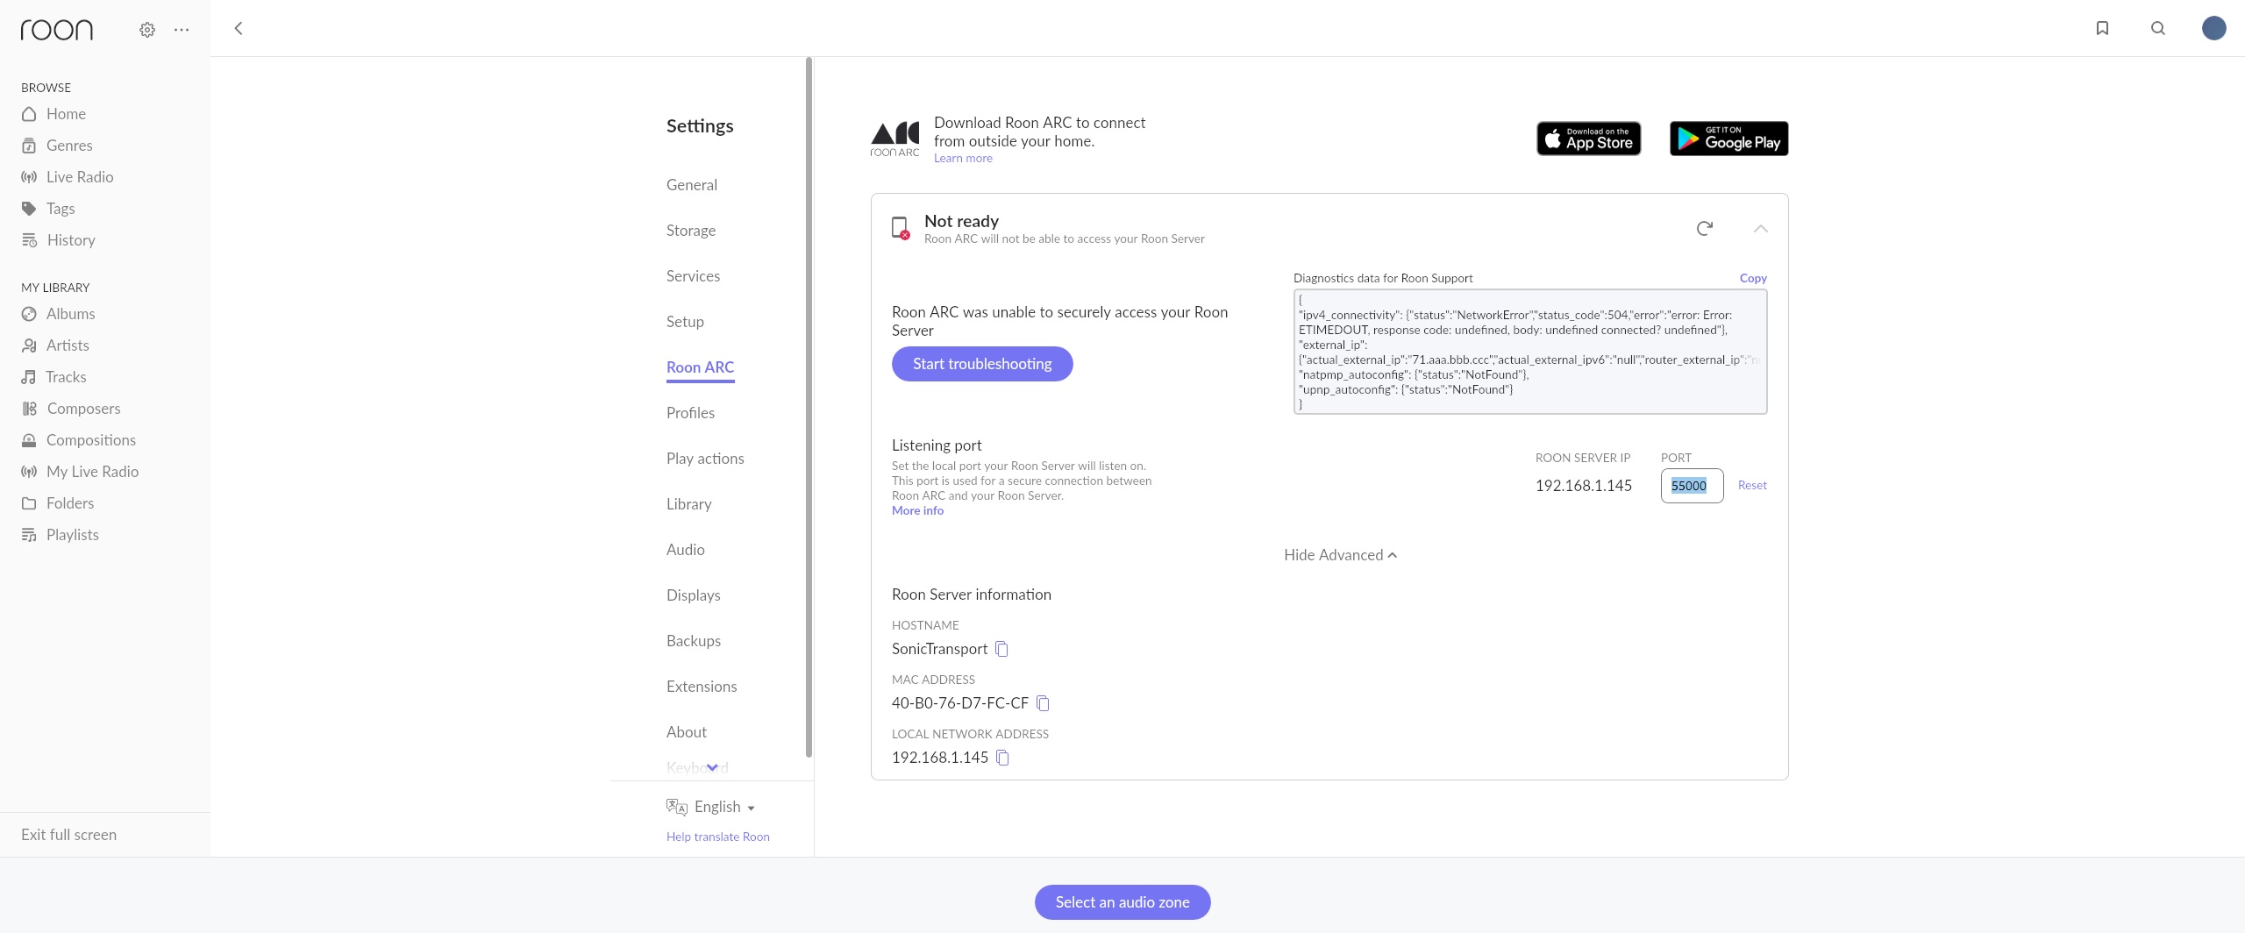Click the Roon server IP 192.168.1.145 near port
The image size is (2245, 933).
pyautogui.click(x=1584, y=486)
